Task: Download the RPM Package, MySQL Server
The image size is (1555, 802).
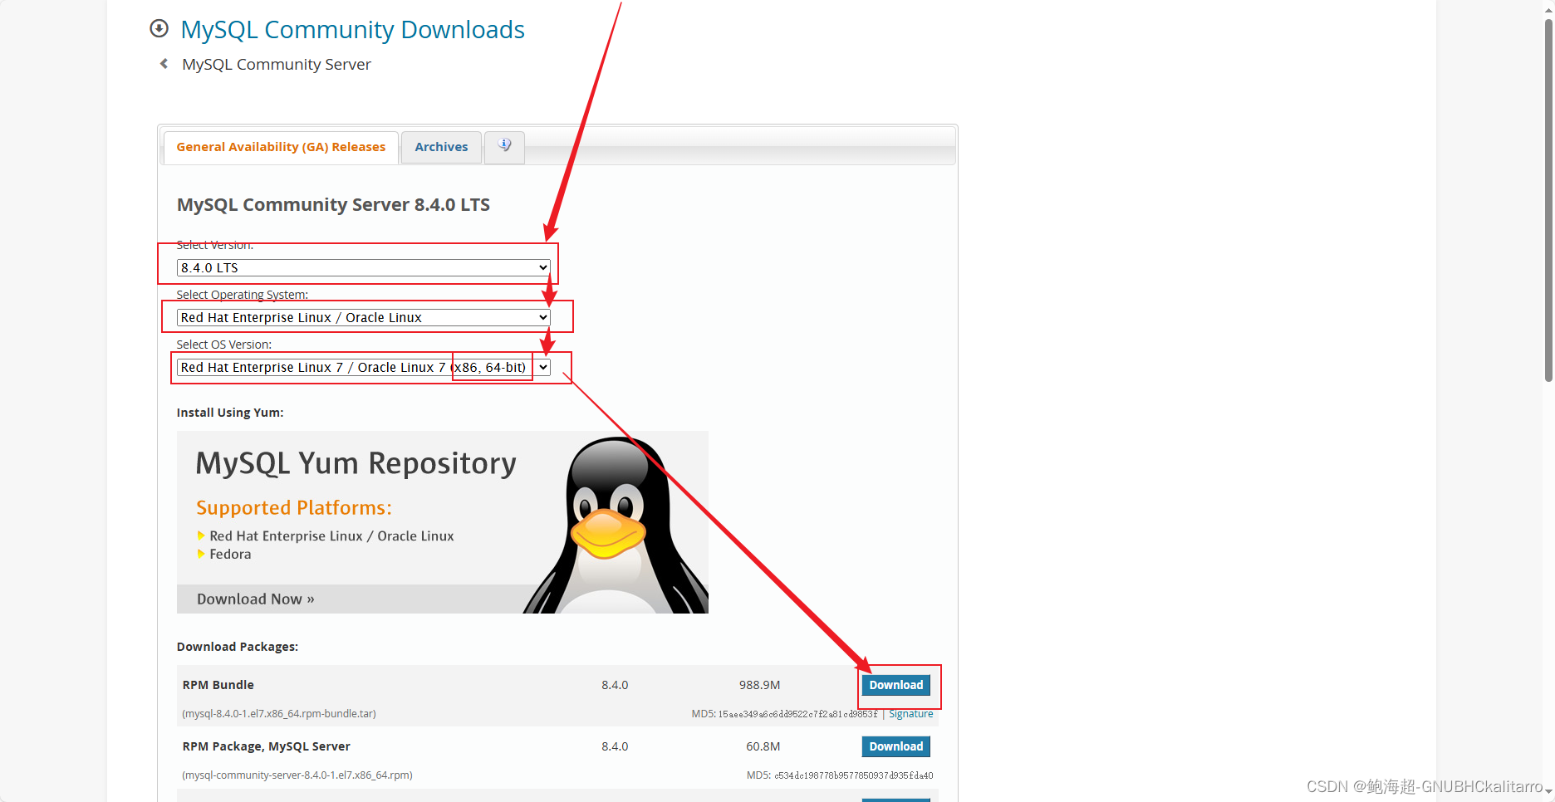Action: coord(895,746)
